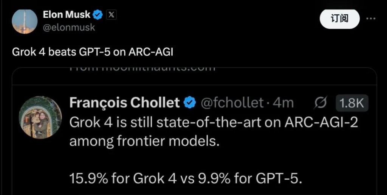Open the Elon Musk display name link
Viewport: 387px width, 195px height.
pyautogui.click(x=67, y=15)
